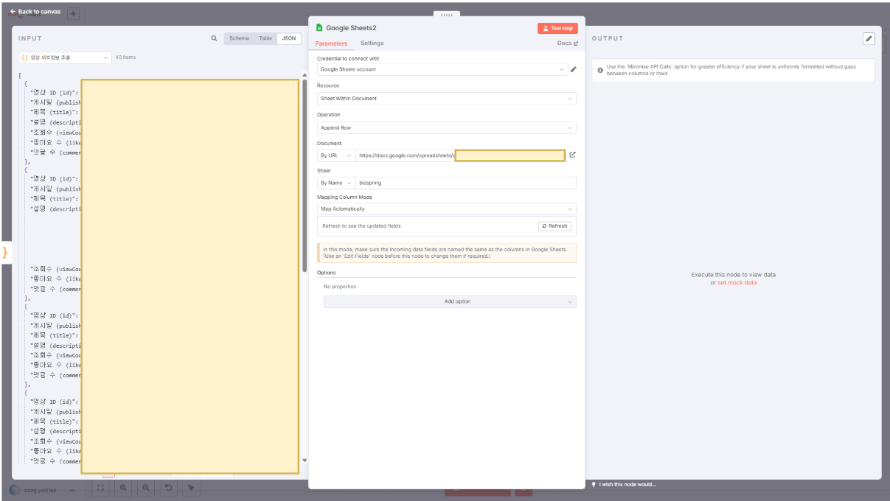Edit the Google Sheets credential with pencil icon

tap(574, 69)
